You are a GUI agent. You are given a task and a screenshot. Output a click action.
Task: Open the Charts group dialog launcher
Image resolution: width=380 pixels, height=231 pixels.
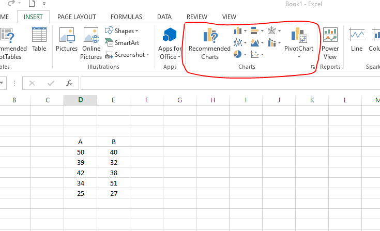[x=312, y=68]
